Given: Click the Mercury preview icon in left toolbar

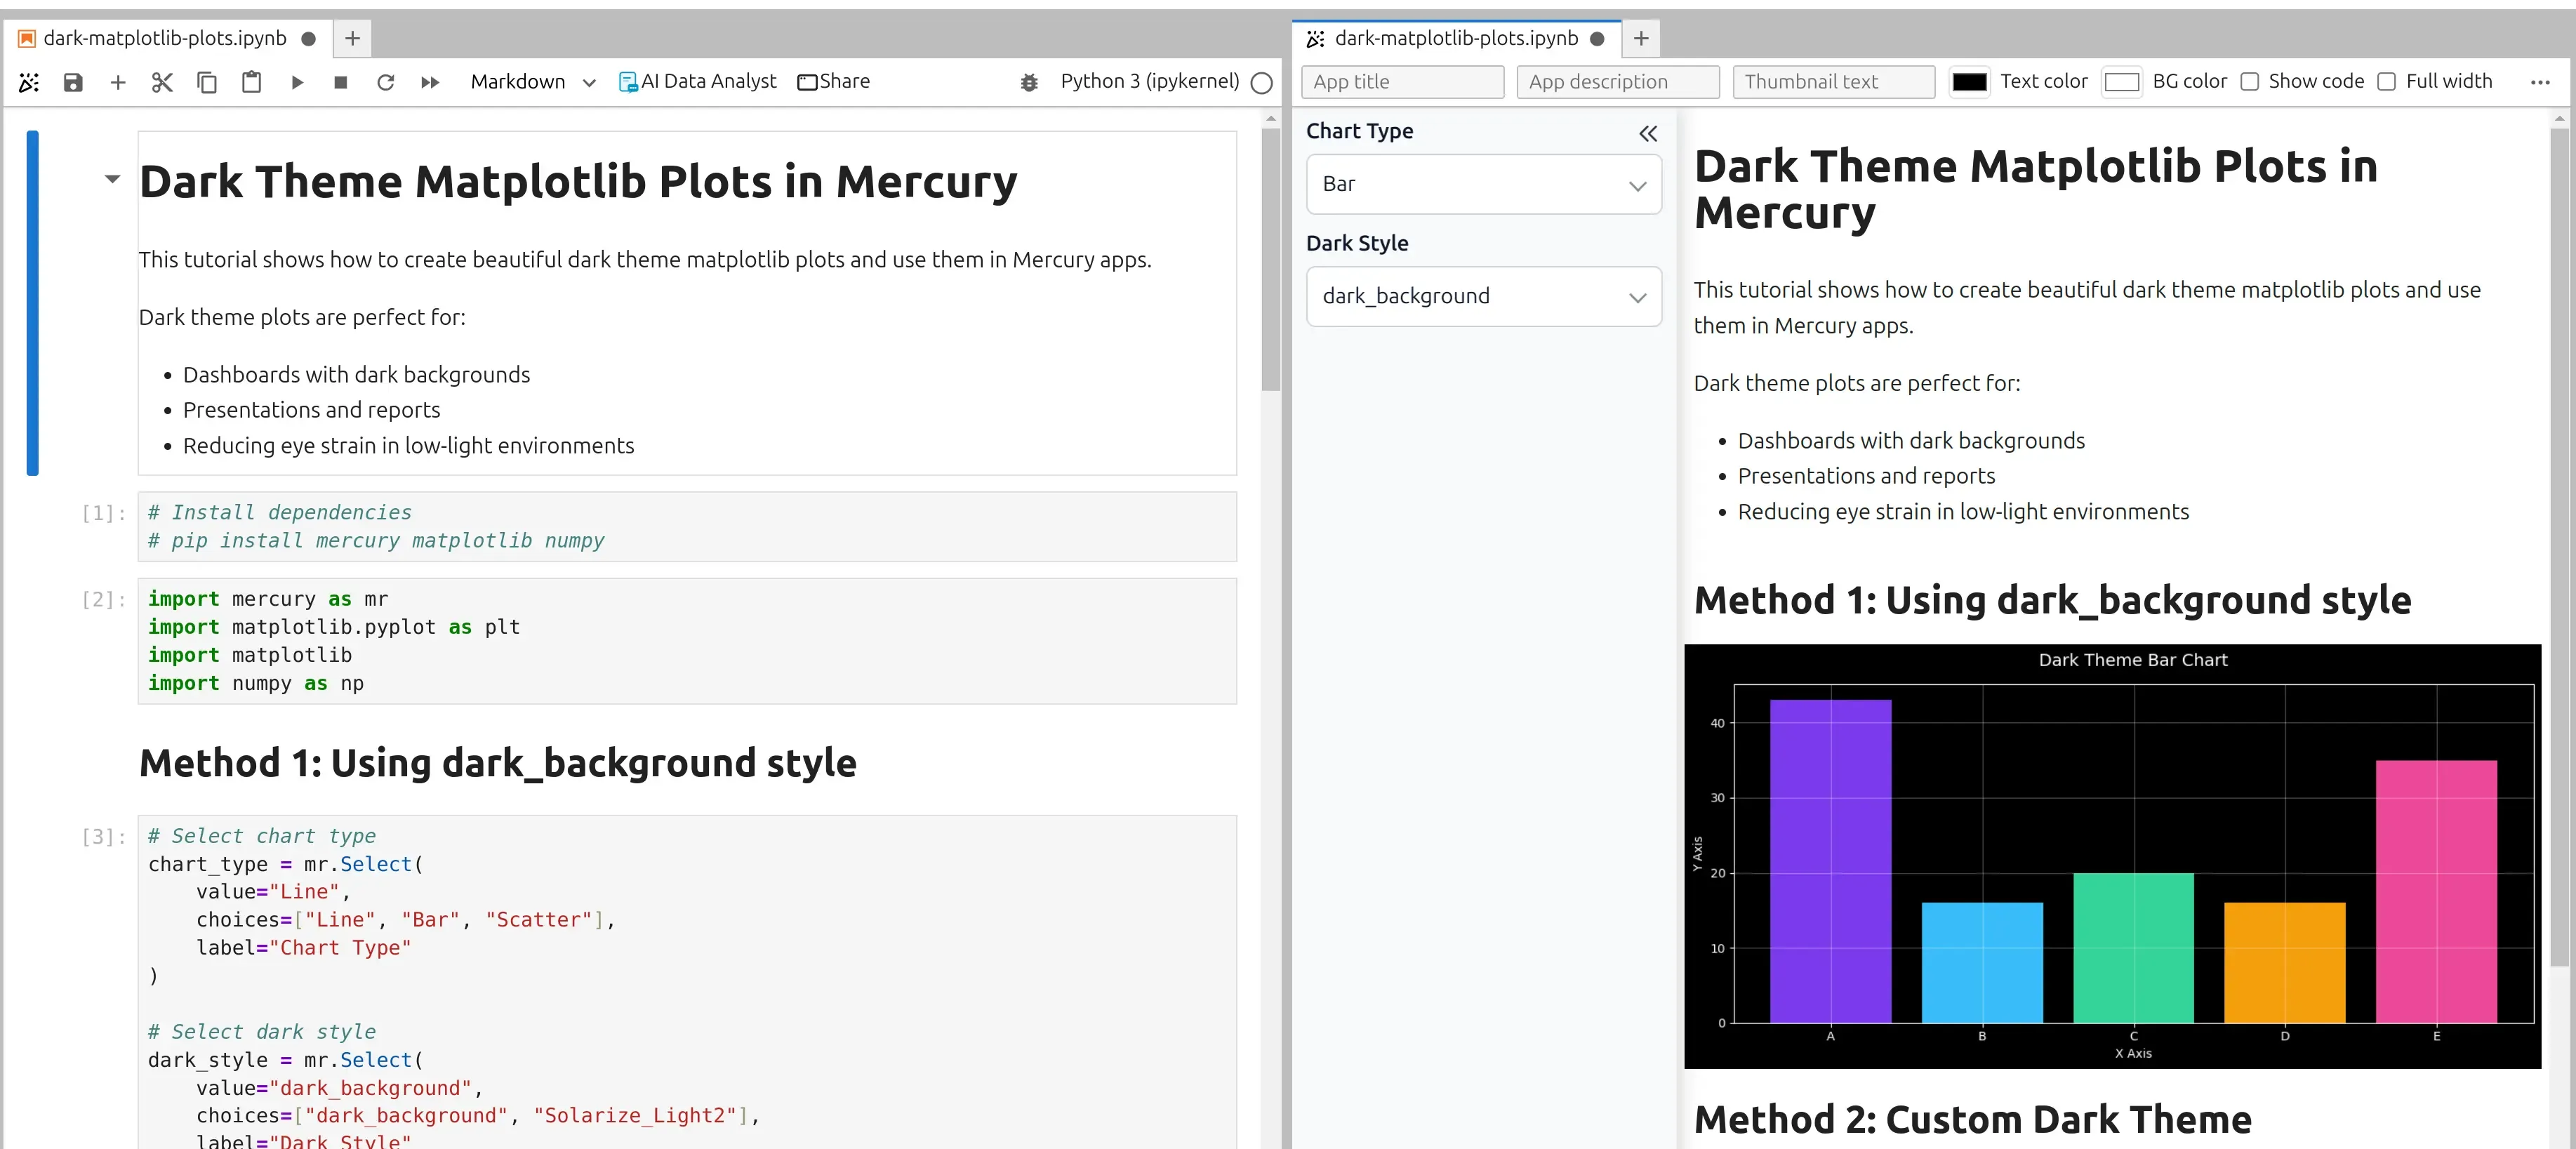Looking at the screenshot, I should (29, 82).
